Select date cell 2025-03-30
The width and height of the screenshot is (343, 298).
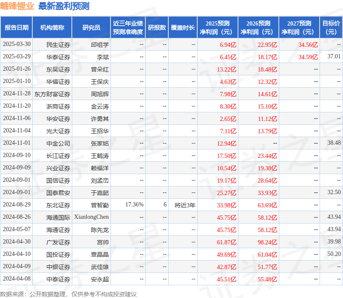tap(17, 44)
